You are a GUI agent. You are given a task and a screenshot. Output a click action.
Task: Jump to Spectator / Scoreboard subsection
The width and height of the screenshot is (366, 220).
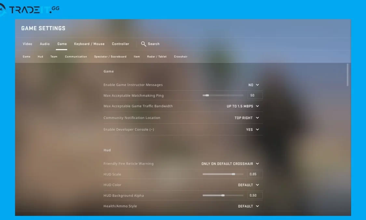[x=110, y=57]
